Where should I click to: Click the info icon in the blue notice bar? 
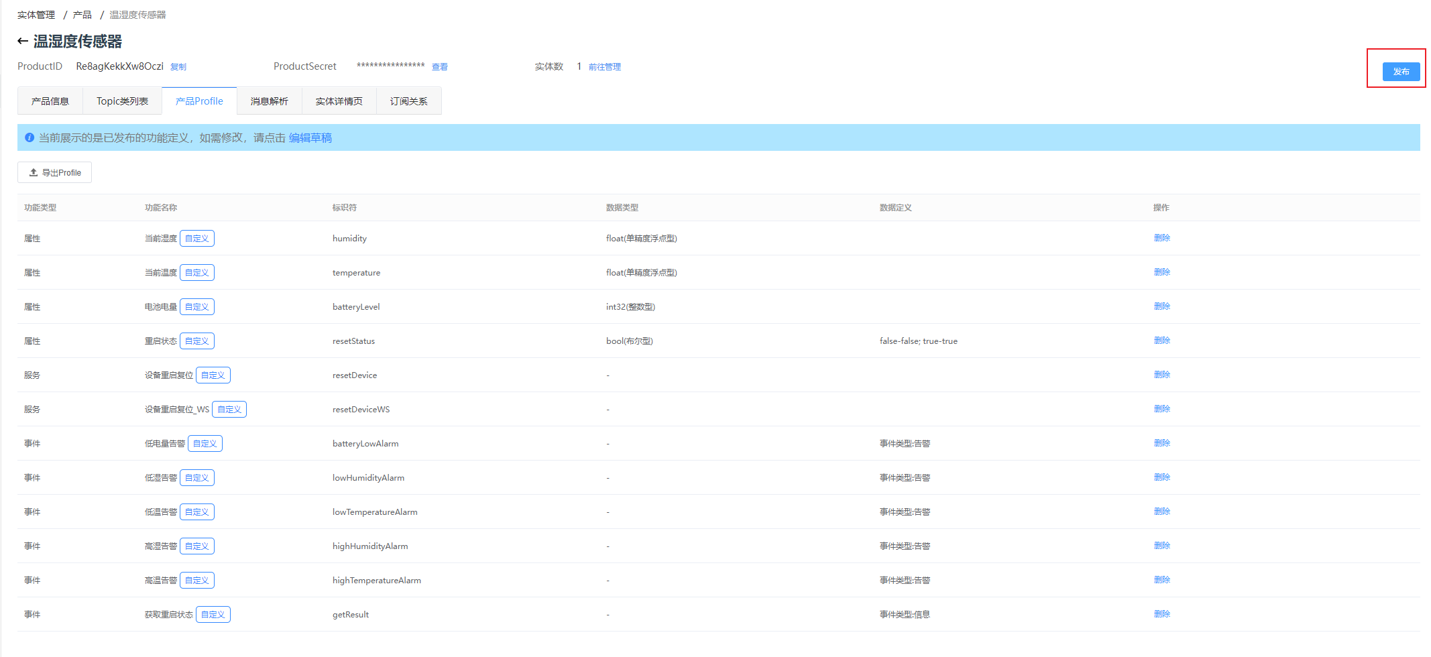30,137
